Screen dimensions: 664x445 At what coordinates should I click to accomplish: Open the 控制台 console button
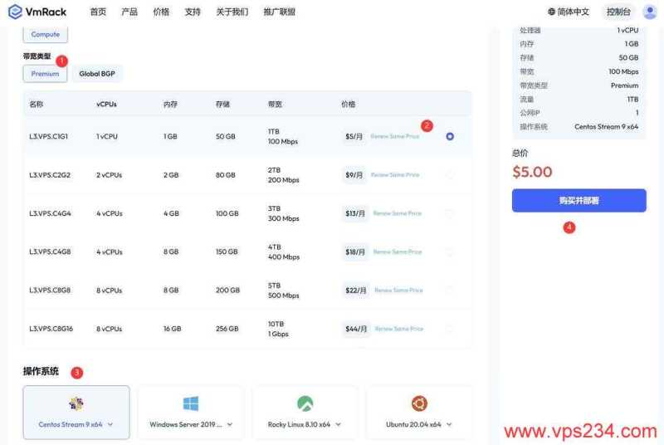618,12
